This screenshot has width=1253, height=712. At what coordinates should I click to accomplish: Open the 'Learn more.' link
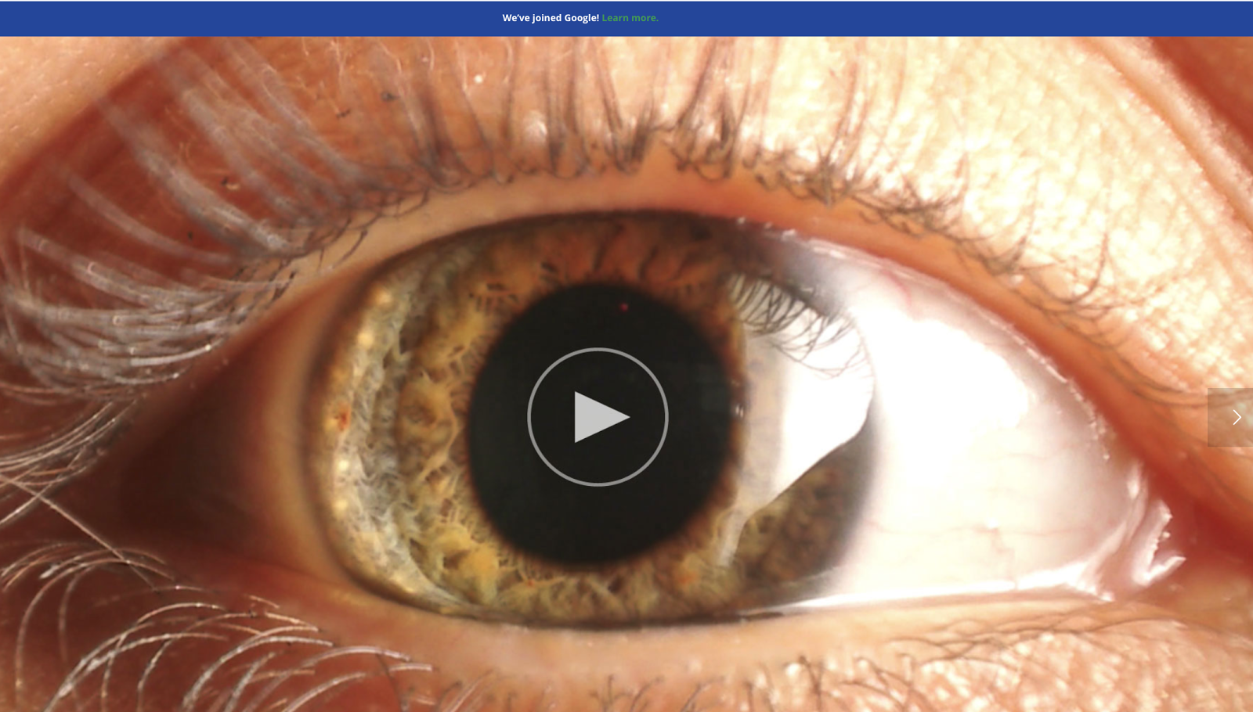pos(630,18)
